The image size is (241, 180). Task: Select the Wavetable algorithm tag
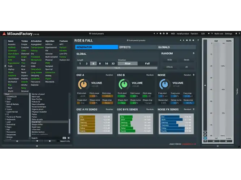point(50,82)
